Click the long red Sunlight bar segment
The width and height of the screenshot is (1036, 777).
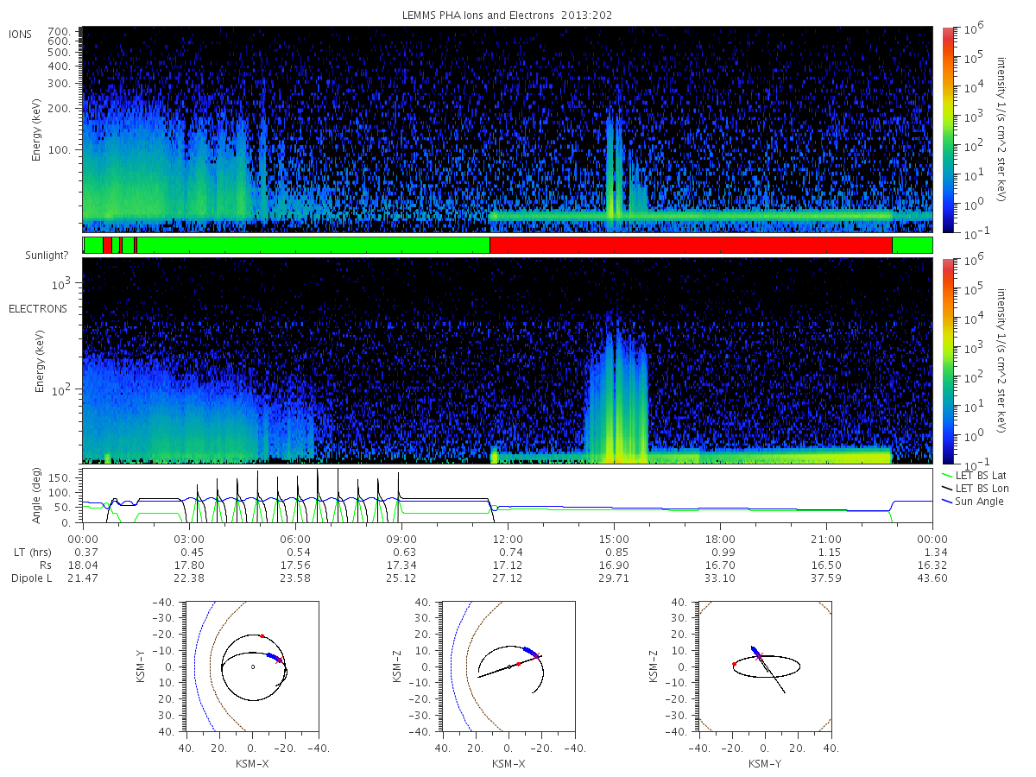click(x=691, y=245)
